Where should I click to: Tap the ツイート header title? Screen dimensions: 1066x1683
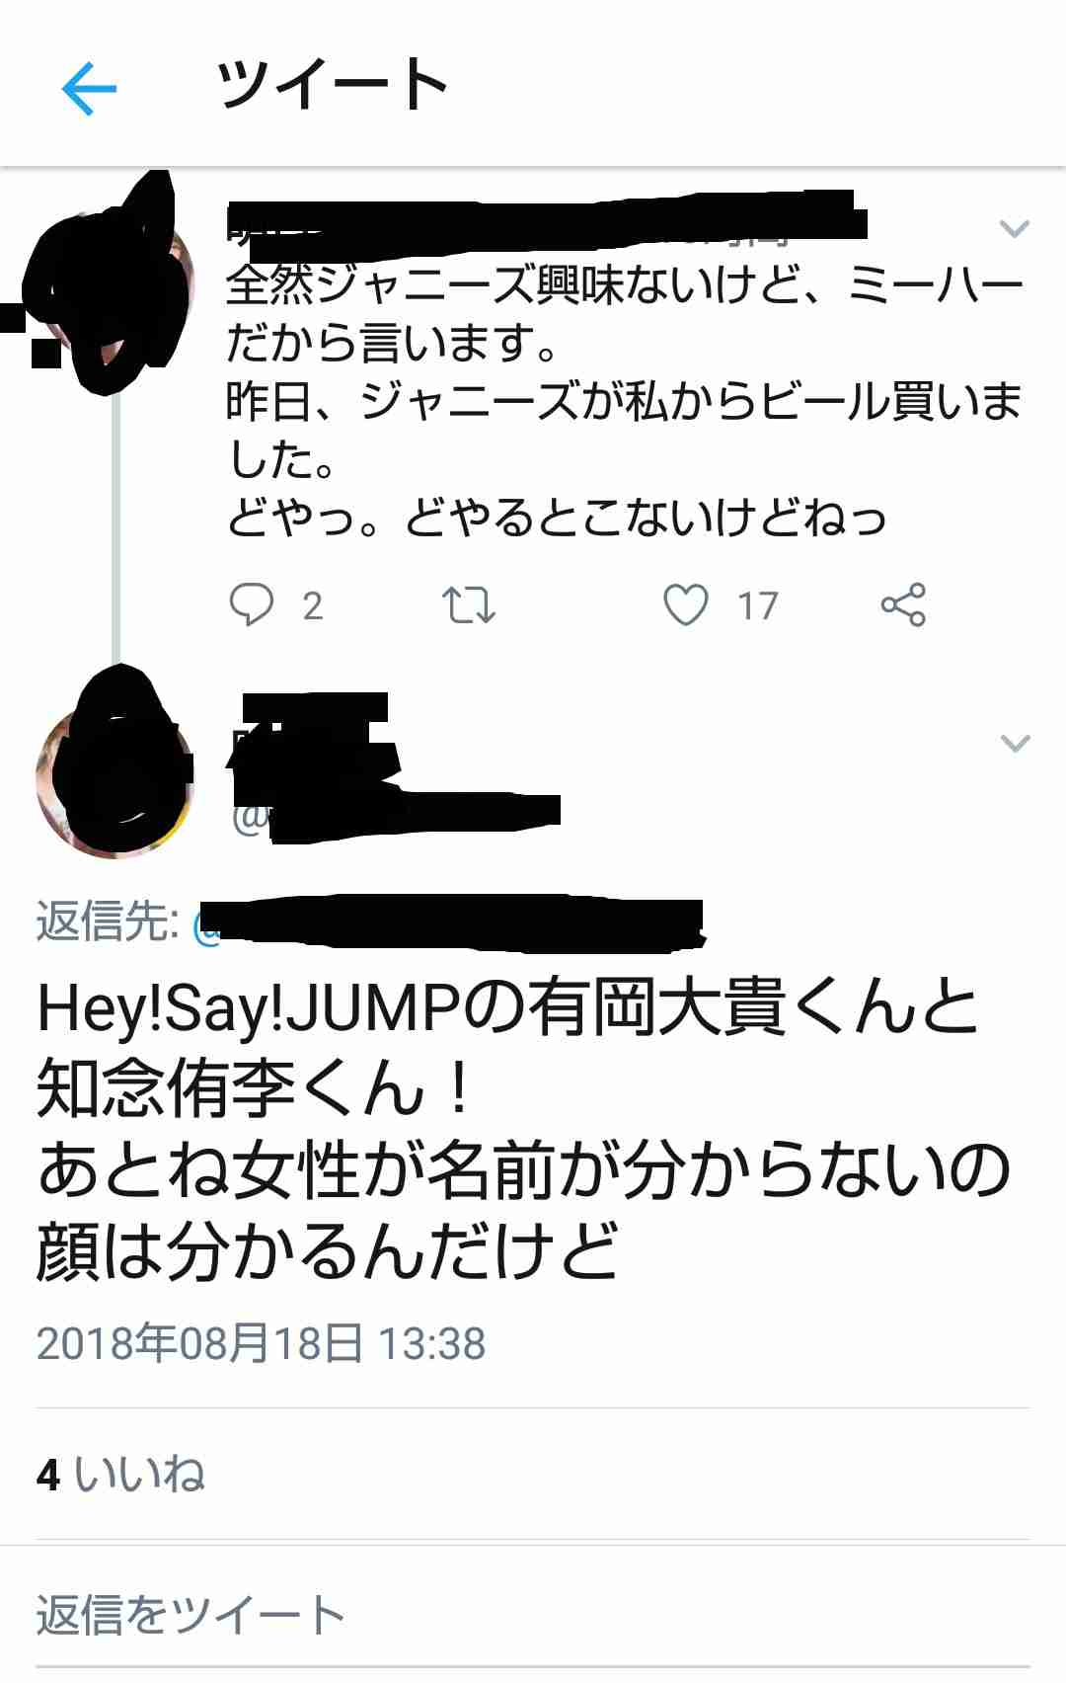[x=334, y=85]
